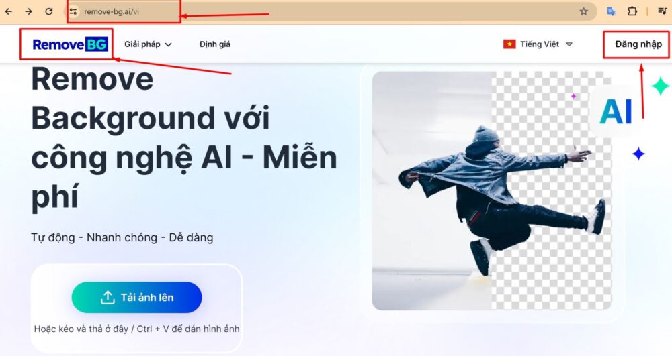Reload the page with the refresh icon

(49, 11)
